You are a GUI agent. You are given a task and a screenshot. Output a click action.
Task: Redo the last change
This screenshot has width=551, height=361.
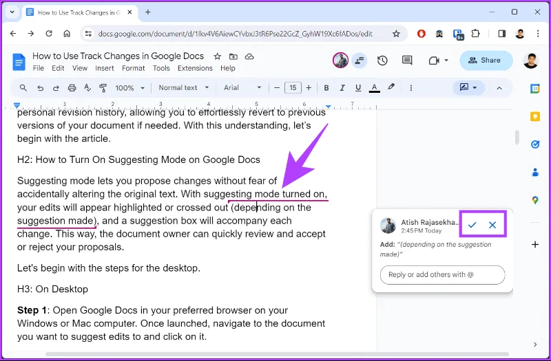point(56,88)
